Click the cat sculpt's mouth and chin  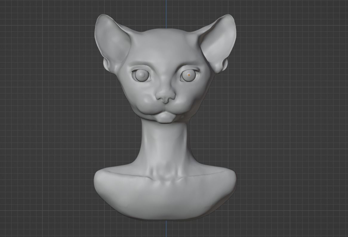click(x=165, y=117)
